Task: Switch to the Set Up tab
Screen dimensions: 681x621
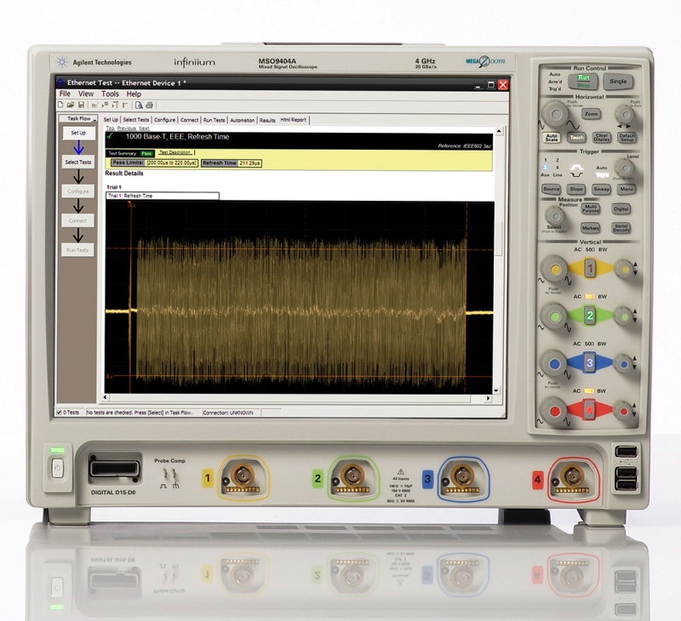Action: [111, 120]
